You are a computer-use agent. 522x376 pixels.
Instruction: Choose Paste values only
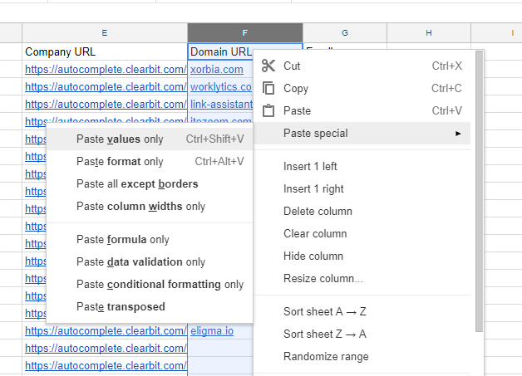tap(150, 139)
